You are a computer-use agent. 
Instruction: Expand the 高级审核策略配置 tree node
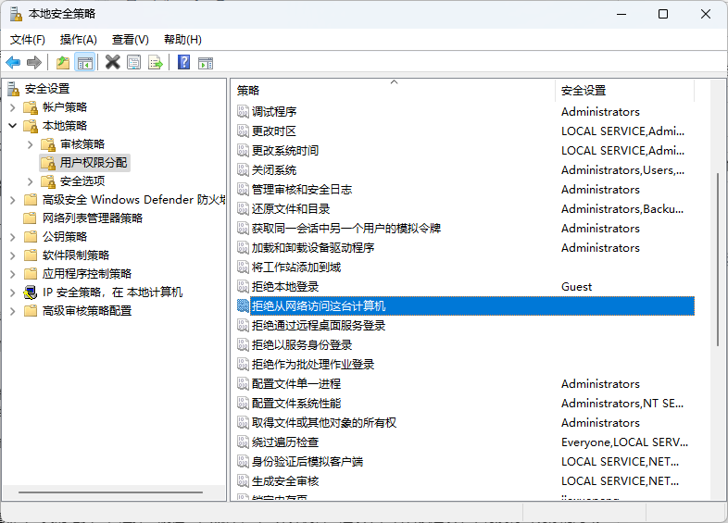point(13,311)
